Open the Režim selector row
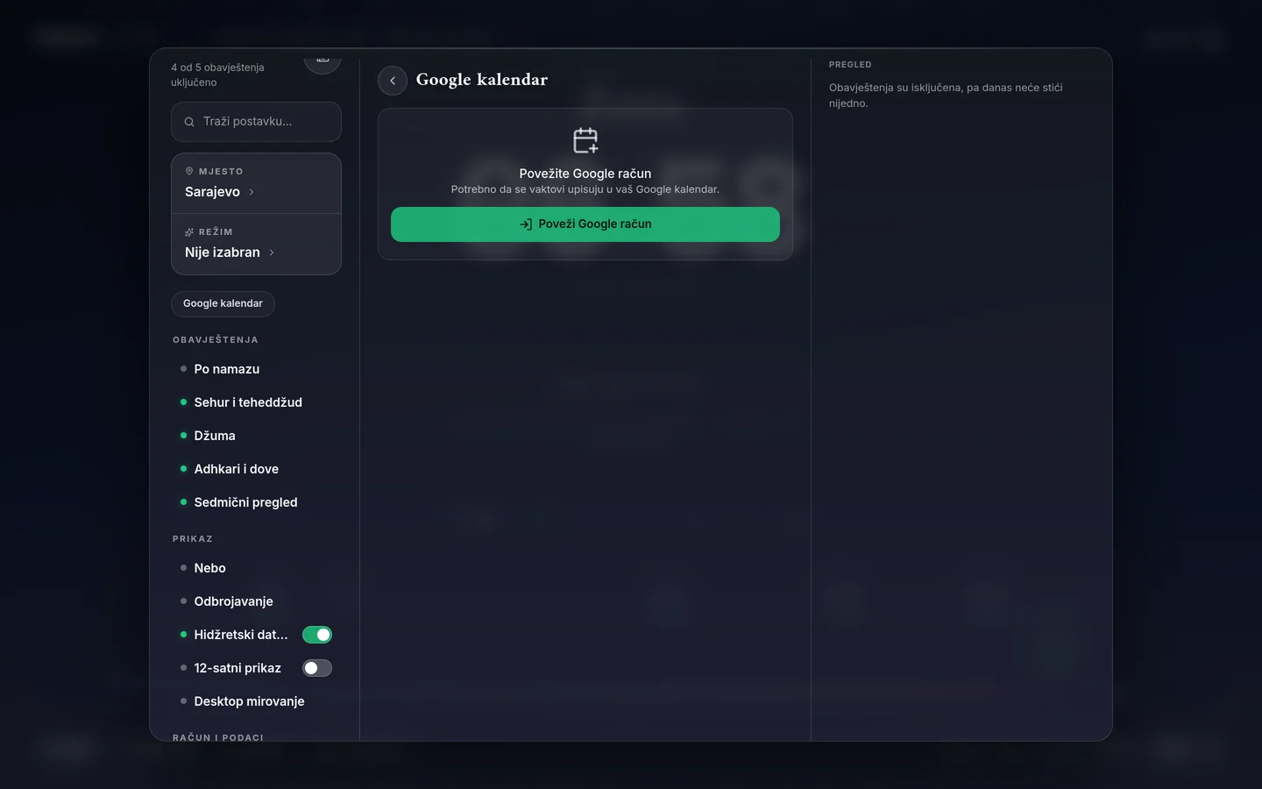 [x=256, y=244]
